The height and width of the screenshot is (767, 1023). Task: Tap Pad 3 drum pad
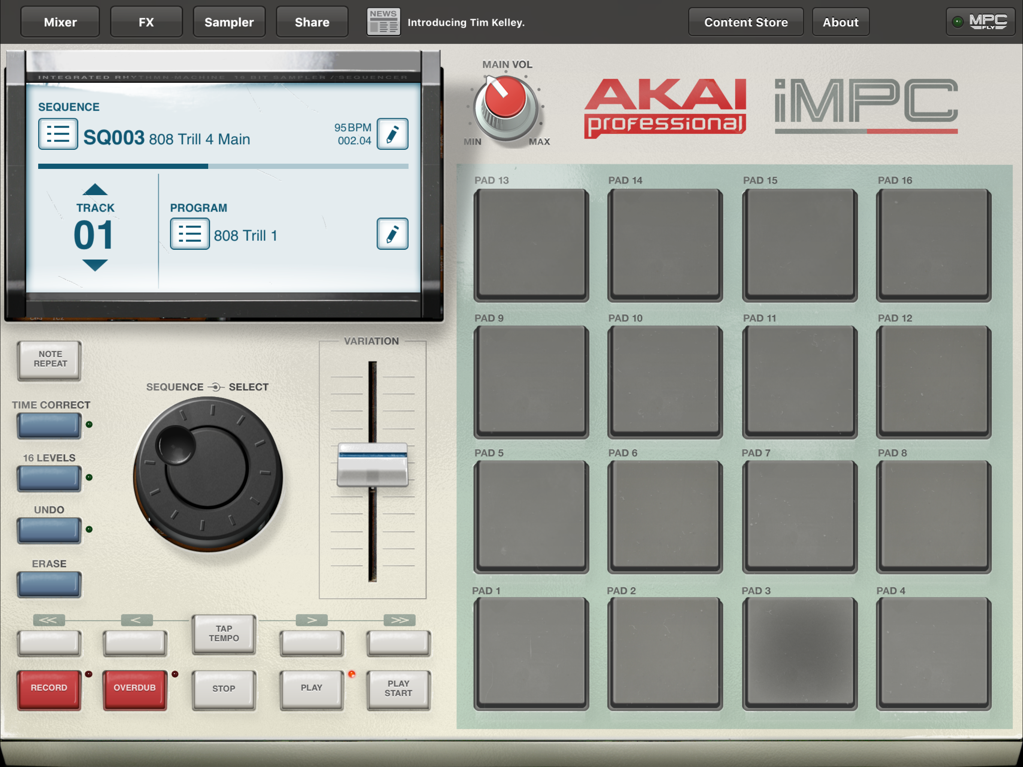[x=799, y=653]
